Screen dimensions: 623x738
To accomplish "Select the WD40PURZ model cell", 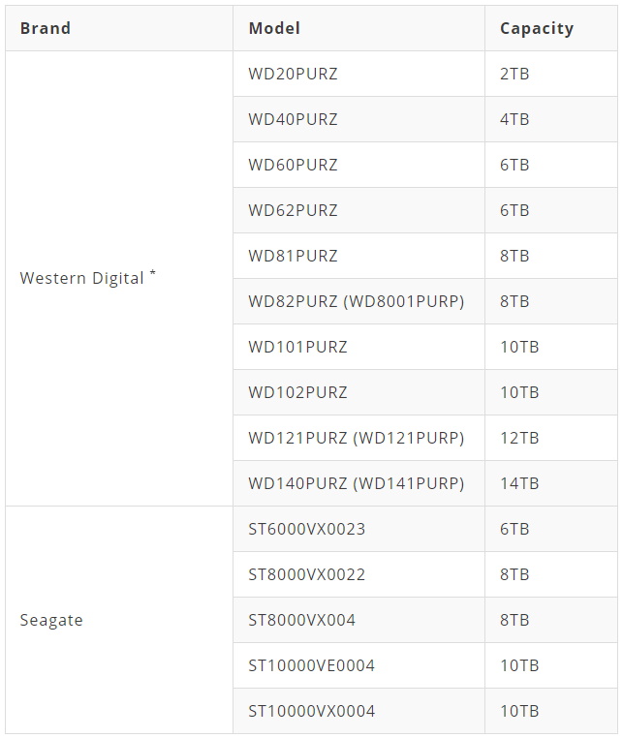I will pos(358,119).
